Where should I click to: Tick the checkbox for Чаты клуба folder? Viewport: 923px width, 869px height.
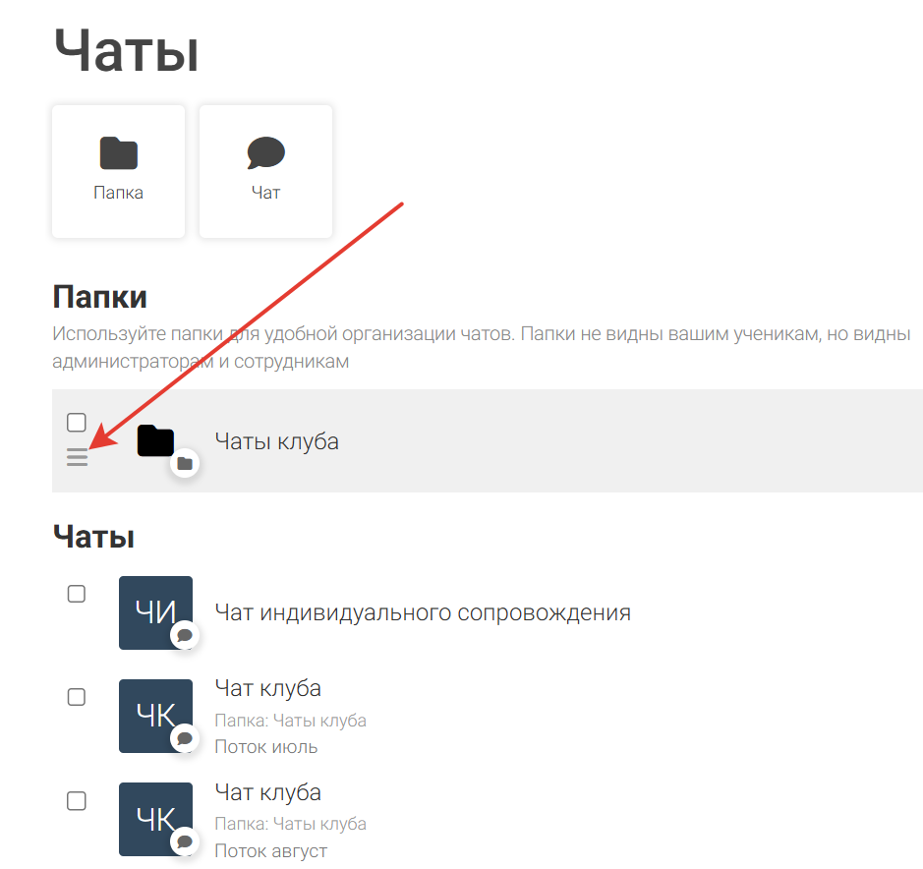(77, 422)
